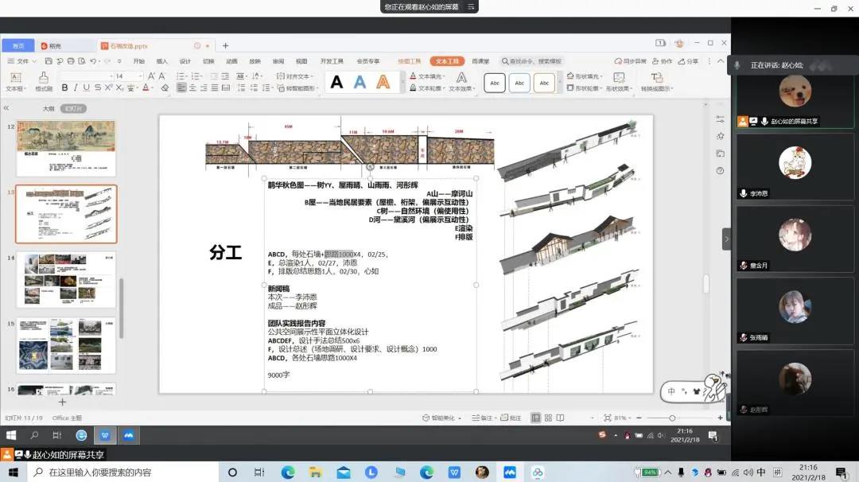Switch to slide sorter view in status bar

(x=548, y=418)
